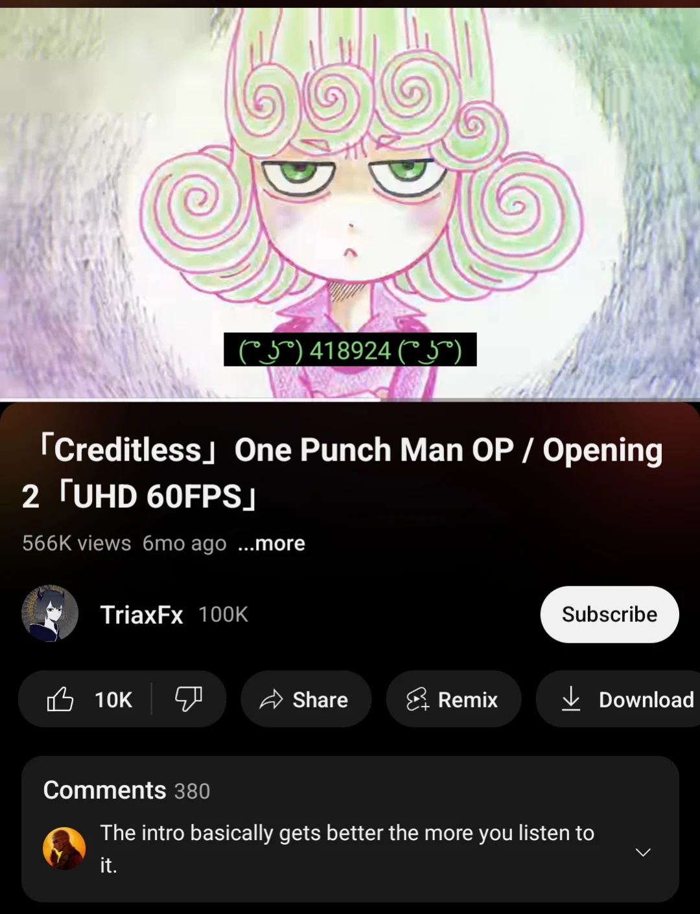Tap the video player frame
This screenshot has height=914, width=700.
(x=350, y=202)
